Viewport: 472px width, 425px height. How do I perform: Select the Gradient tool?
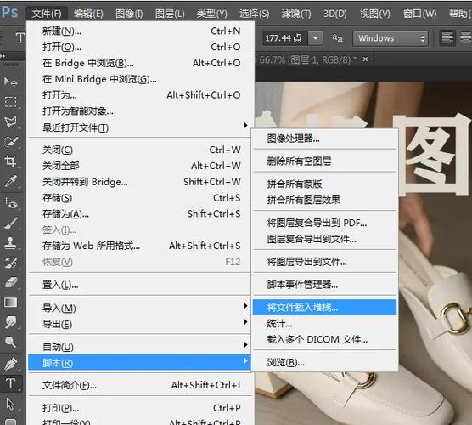click(x=11, y=303)
